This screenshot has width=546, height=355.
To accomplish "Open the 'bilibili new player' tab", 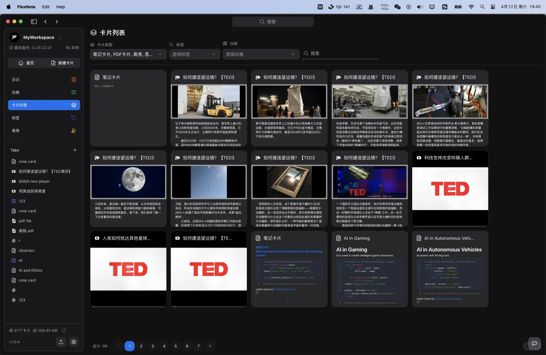I will click(34, 181).
